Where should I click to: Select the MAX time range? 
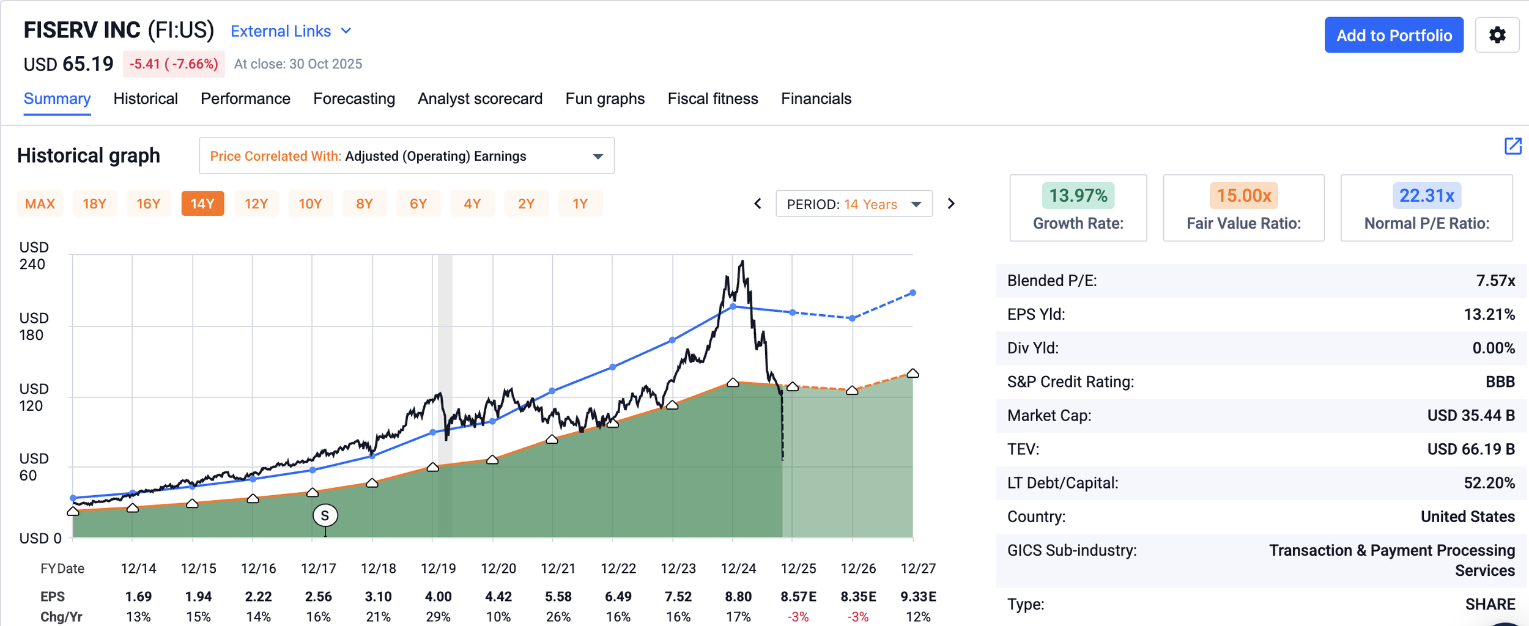tap(40, 204)
